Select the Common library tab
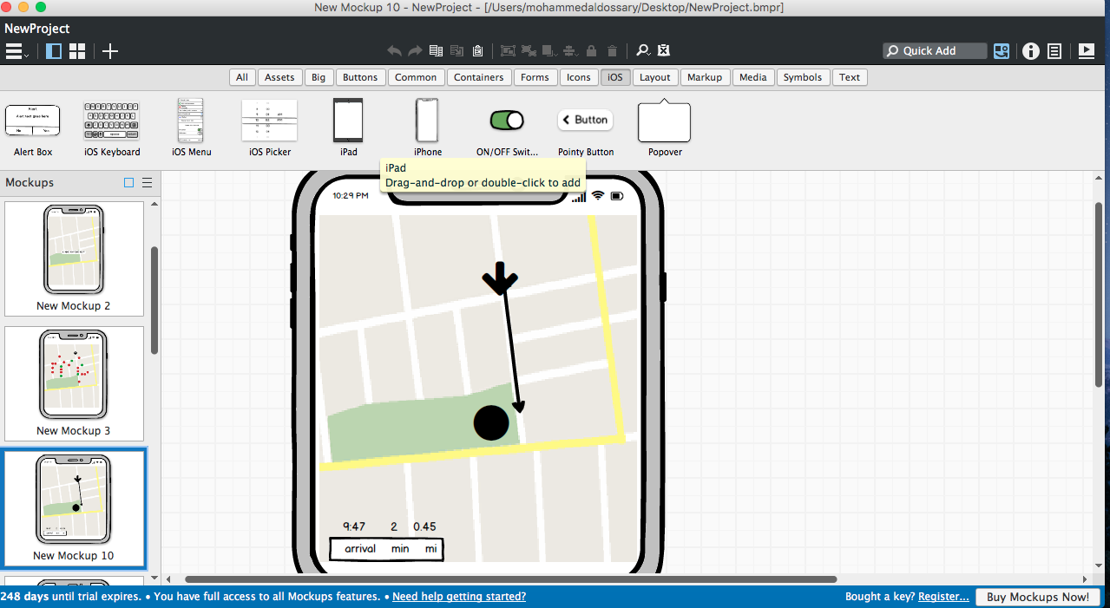The image size is (1110, 608). pos(416,77)
